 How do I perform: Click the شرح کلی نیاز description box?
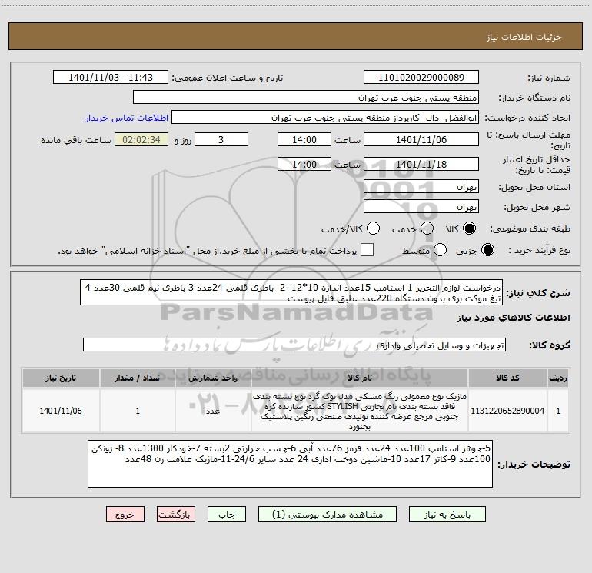[x=291, y=293]
